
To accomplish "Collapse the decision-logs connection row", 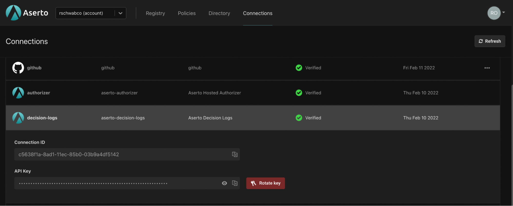I will point(253,118).
